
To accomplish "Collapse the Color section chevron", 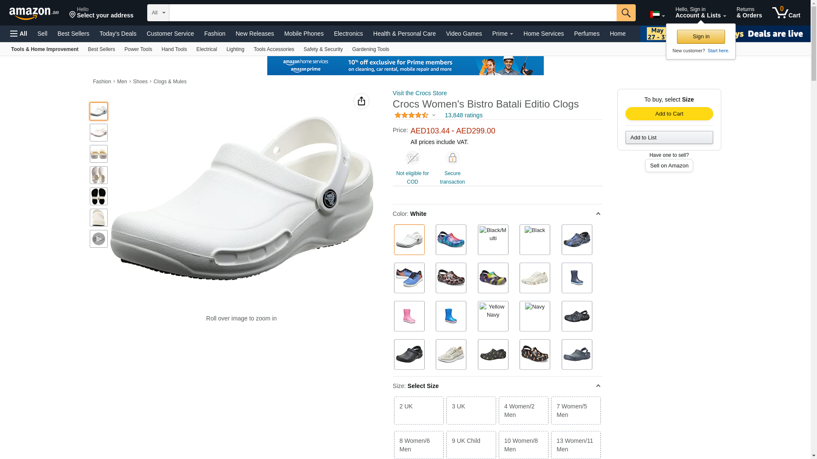I will point(598,214).
